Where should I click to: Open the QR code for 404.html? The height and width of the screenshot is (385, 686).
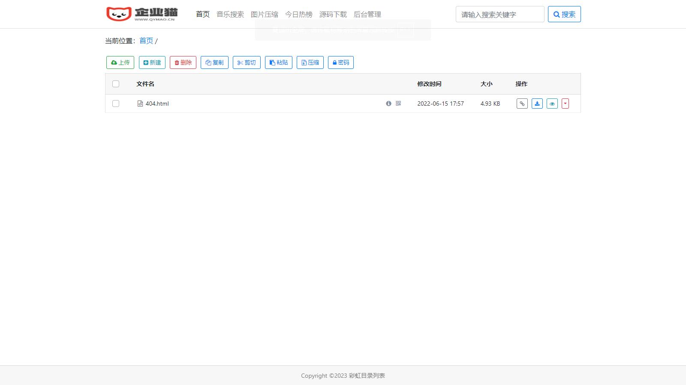(398, 104)
